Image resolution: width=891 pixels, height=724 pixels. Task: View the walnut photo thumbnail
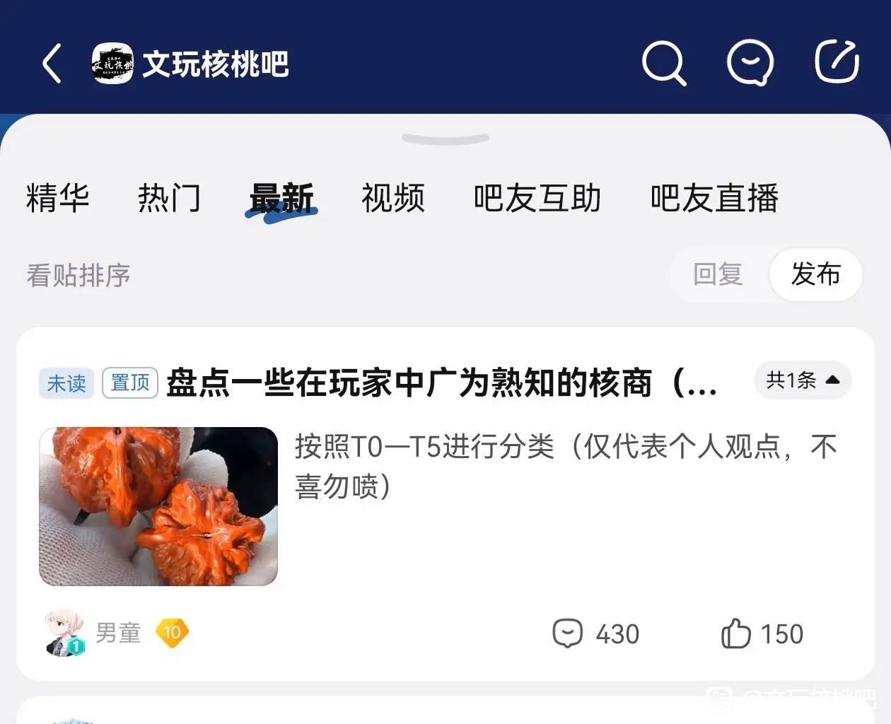(x=158, y=506)
